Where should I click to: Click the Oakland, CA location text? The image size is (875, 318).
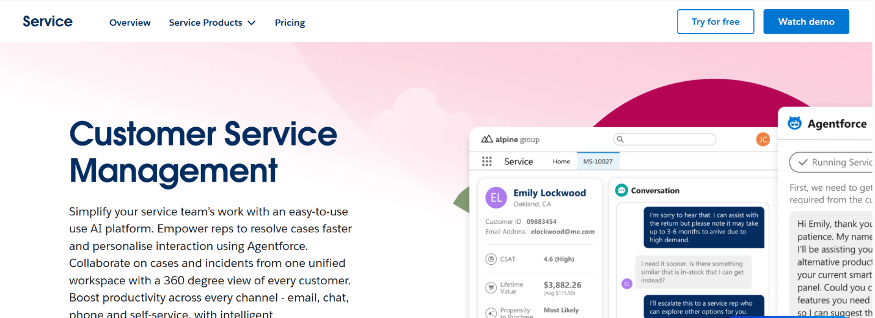[x=532, y=204]
